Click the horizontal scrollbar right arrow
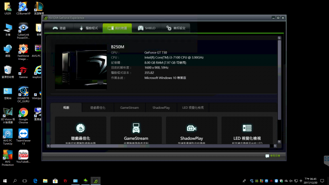 [275, 146]
